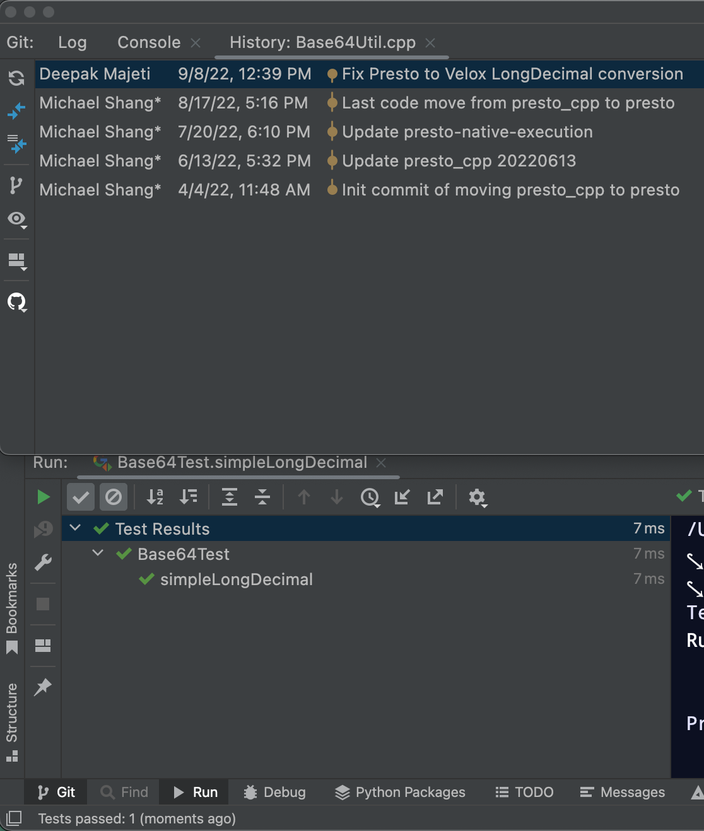
Task: Switch to the Git Console tab
Action: pos(149,42)
